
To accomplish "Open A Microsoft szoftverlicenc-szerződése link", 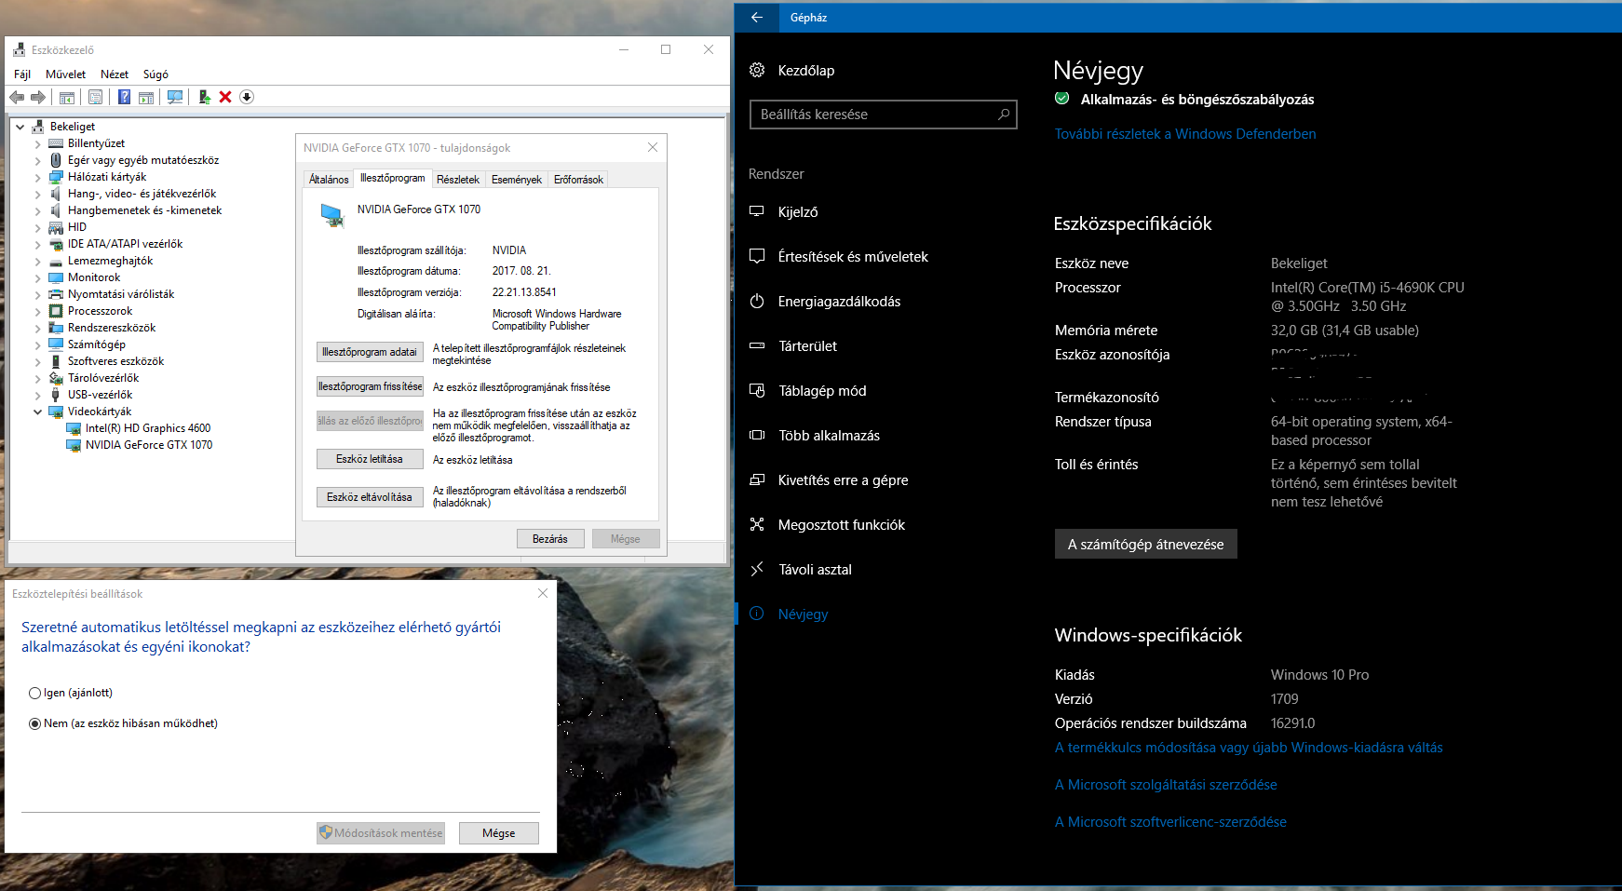I will coord(1170,822).
